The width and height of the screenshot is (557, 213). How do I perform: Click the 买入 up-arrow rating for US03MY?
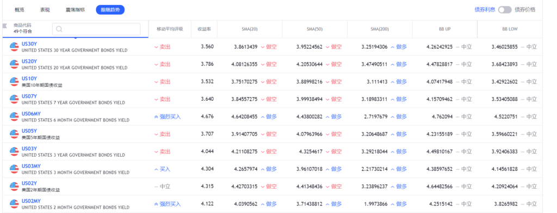tap(162, 169)
